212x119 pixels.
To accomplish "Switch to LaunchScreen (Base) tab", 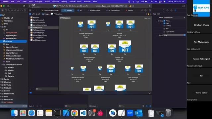I will [x=50, y=10].
